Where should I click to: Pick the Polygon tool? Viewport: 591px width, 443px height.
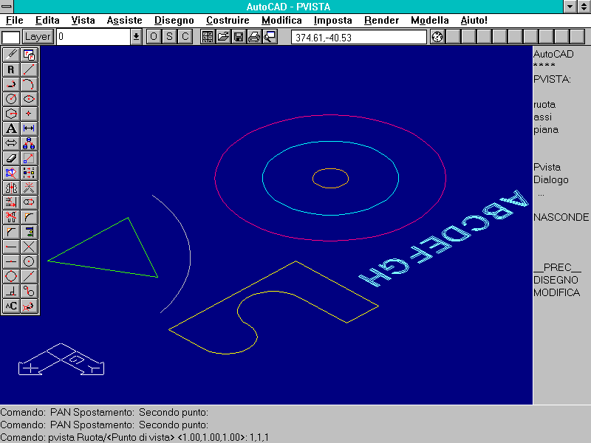(11, 114)
